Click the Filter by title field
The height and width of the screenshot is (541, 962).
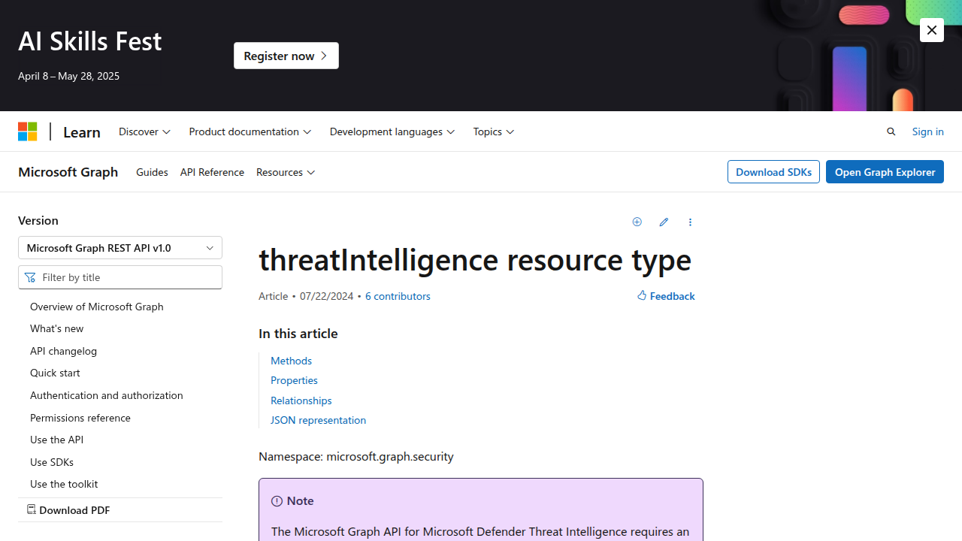(x=120, y=277)
